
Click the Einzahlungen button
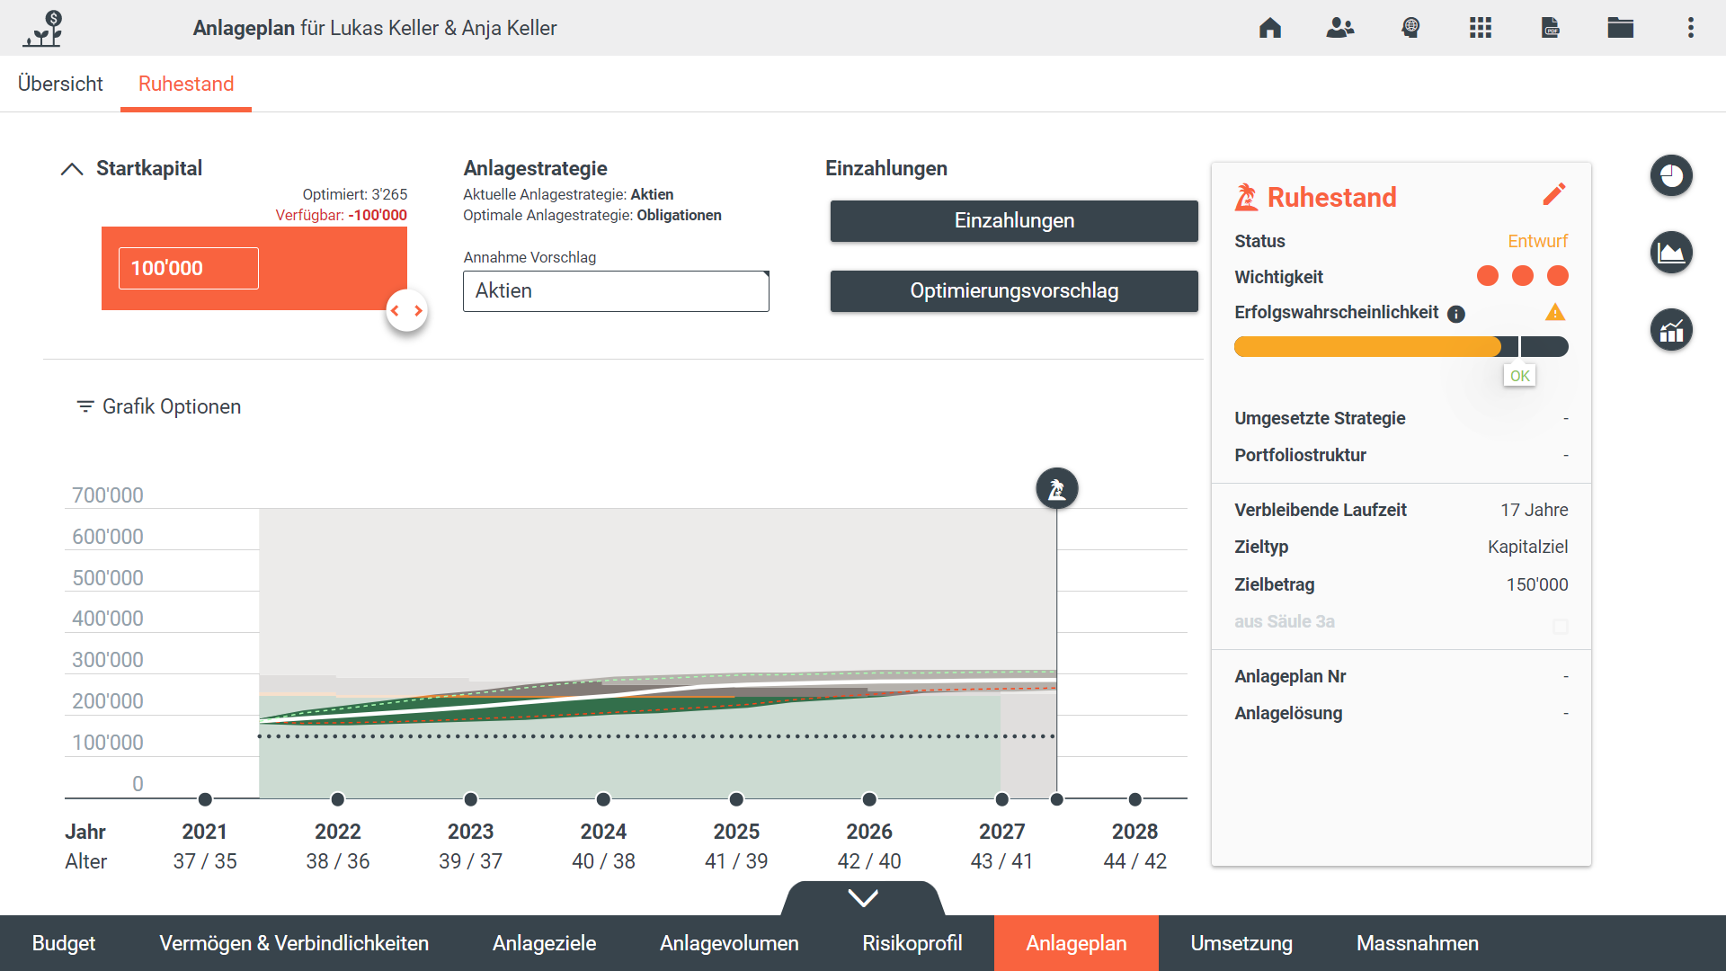pyautogui.click(x=1014, y=221)
